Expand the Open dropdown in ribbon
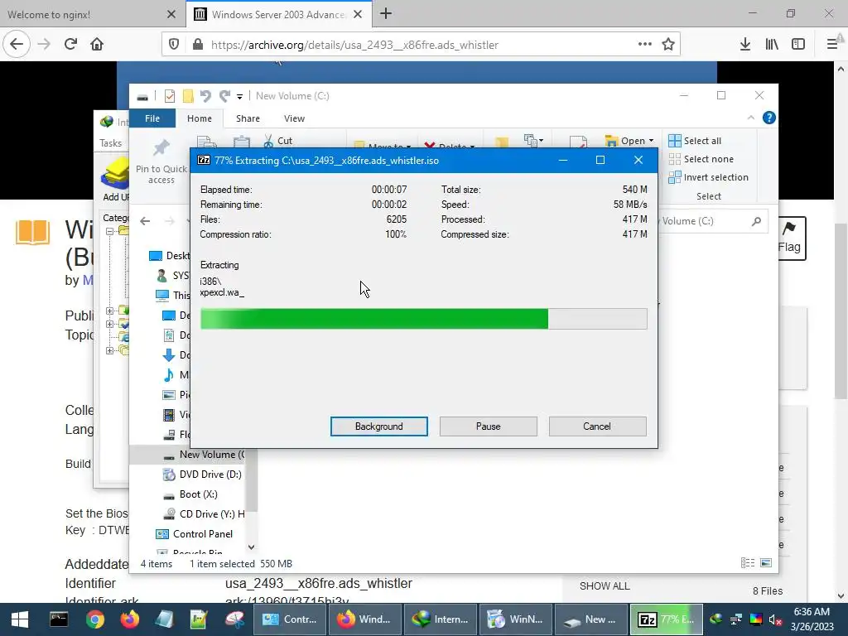Image resolution: width=848 pixels, height=636 pixels. click(651, 141)
